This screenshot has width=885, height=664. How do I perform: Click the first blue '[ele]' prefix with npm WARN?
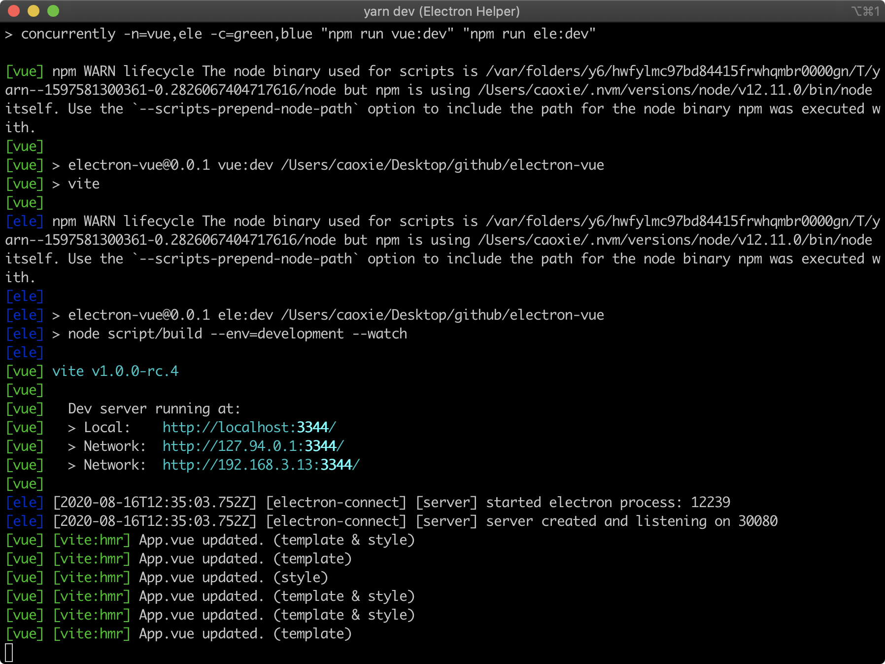point(25,221)
